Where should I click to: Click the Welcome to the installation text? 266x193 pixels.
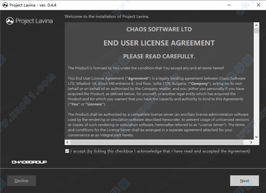(107, 16)
